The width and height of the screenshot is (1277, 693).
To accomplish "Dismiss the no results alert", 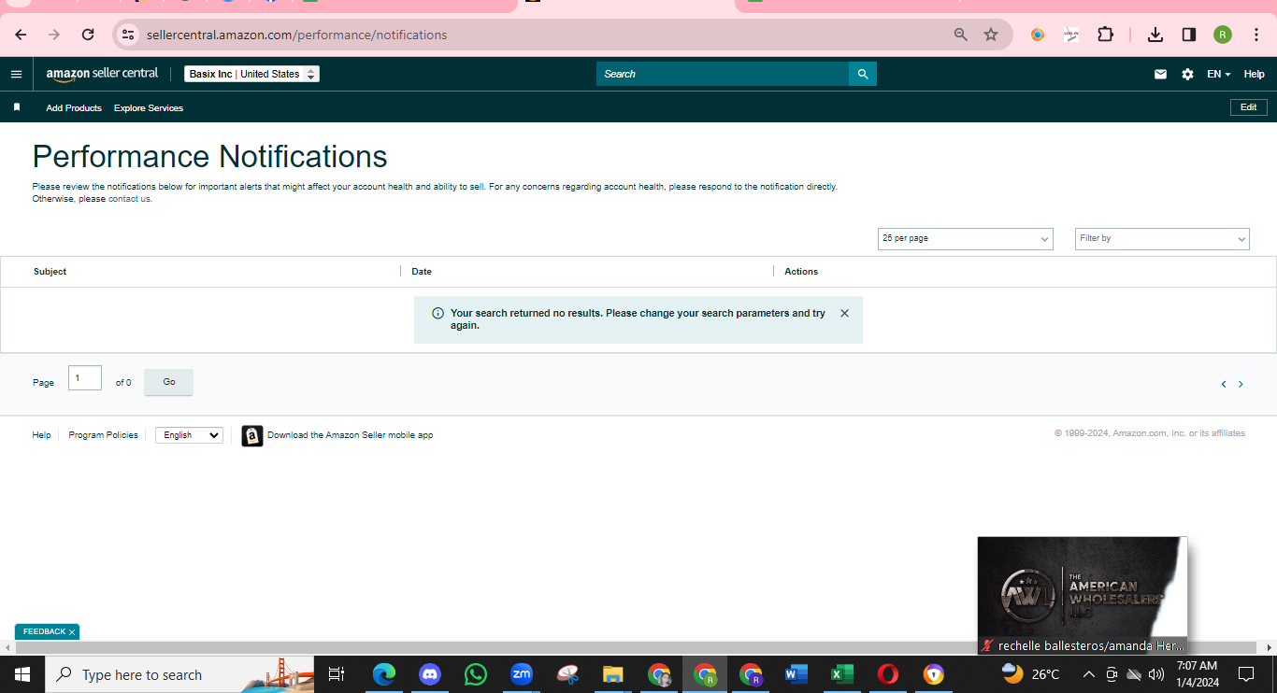I will 845,314.
